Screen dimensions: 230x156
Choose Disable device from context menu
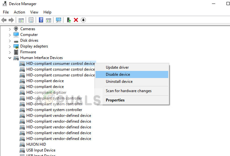click(132, 74)
